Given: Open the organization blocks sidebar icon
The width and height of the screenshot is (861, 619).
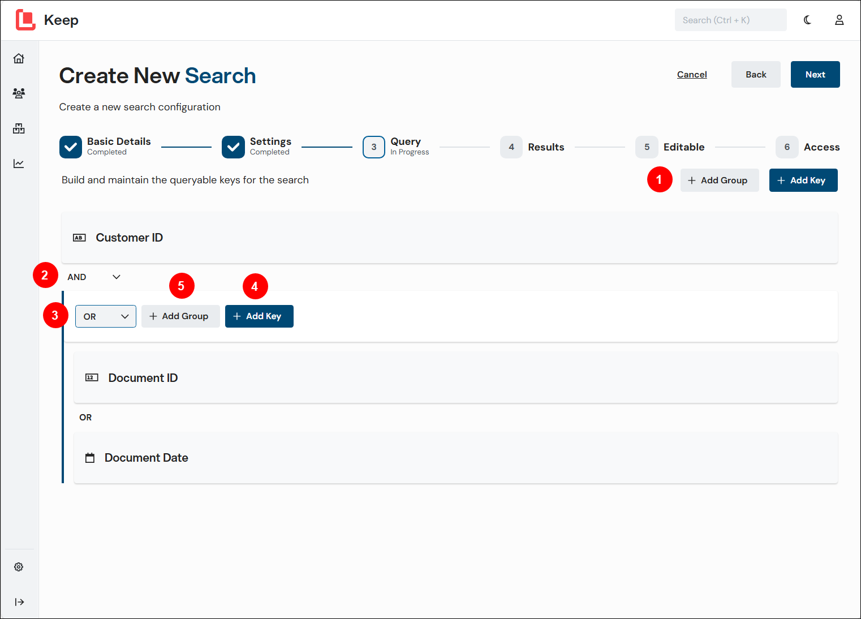Looking at the screenshot, I should click(x=19, y=128).
